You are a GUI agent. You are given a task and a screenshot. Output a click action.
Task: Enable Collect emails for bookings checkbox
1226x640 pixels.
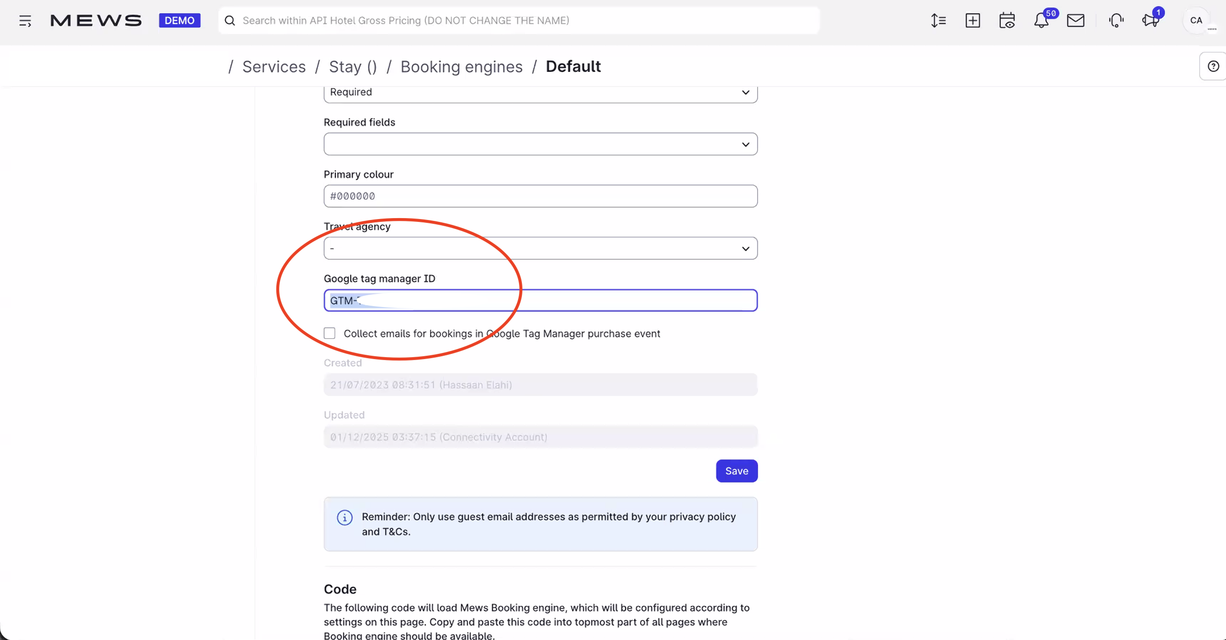[x=329, y=333]
